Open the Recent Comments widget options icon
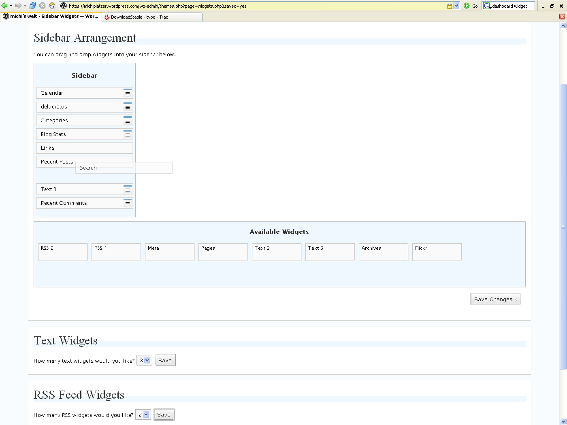 click(128, 203)
